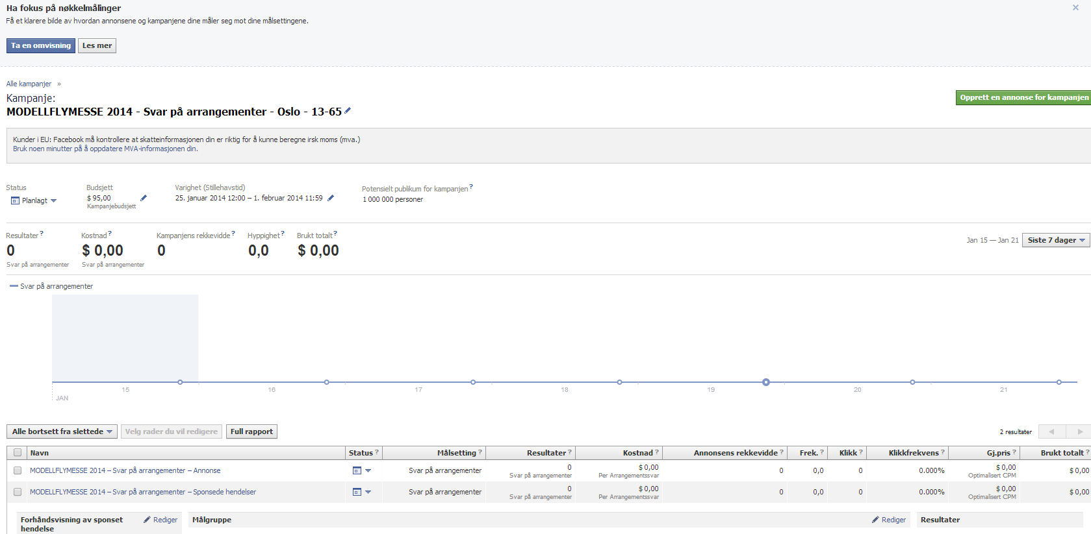
Task: Check the Annonse row checkbox
Action: 18,470
